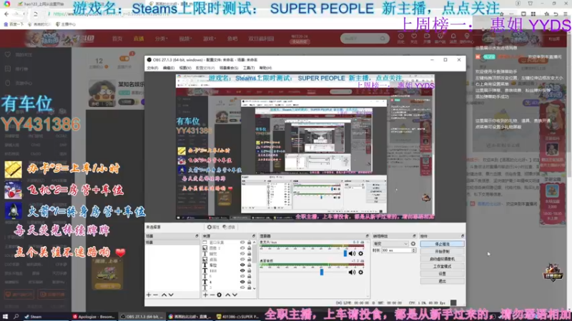Pop out the 混音器 mixer dock

(x=367, y=236)
